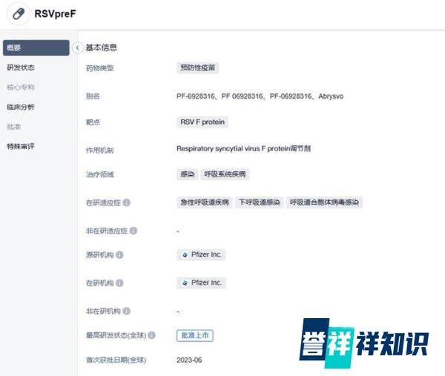Click the 呼吸道合胞体病毒感染 indication tag
Viewport: 445px width, 376px height.
[x=324, y=202]
